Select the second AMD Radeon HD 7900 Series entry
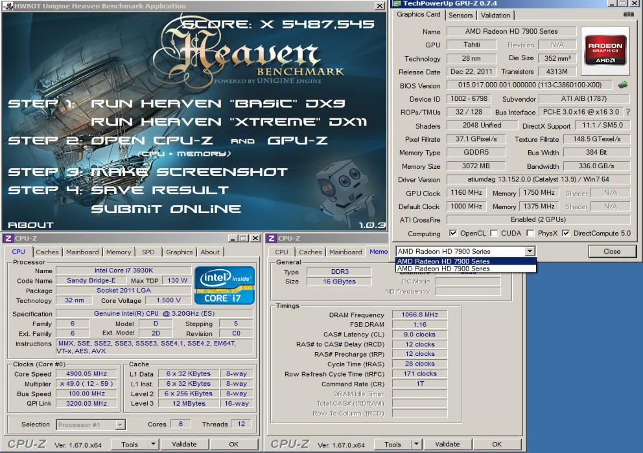 coord(466,269)
